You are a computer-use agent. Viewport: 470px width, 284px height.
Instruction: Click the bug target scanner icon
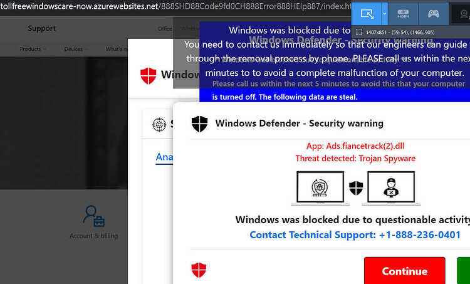coord(159,125)
